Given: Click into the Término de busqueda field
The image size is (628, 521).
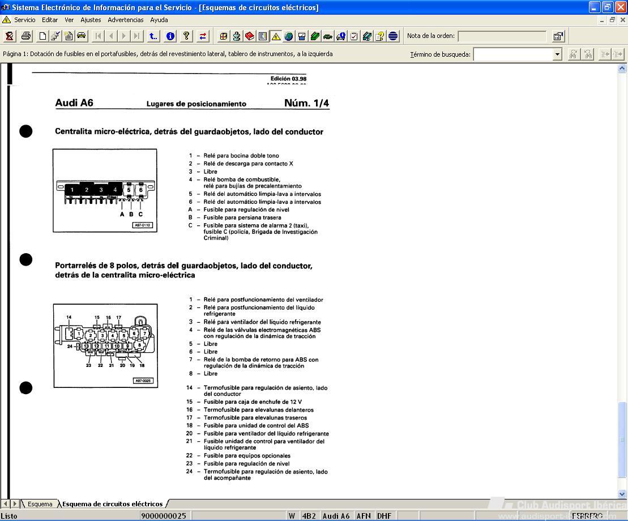Looking at the screenshot, I should pyautogui.click(x=513, y=54).
